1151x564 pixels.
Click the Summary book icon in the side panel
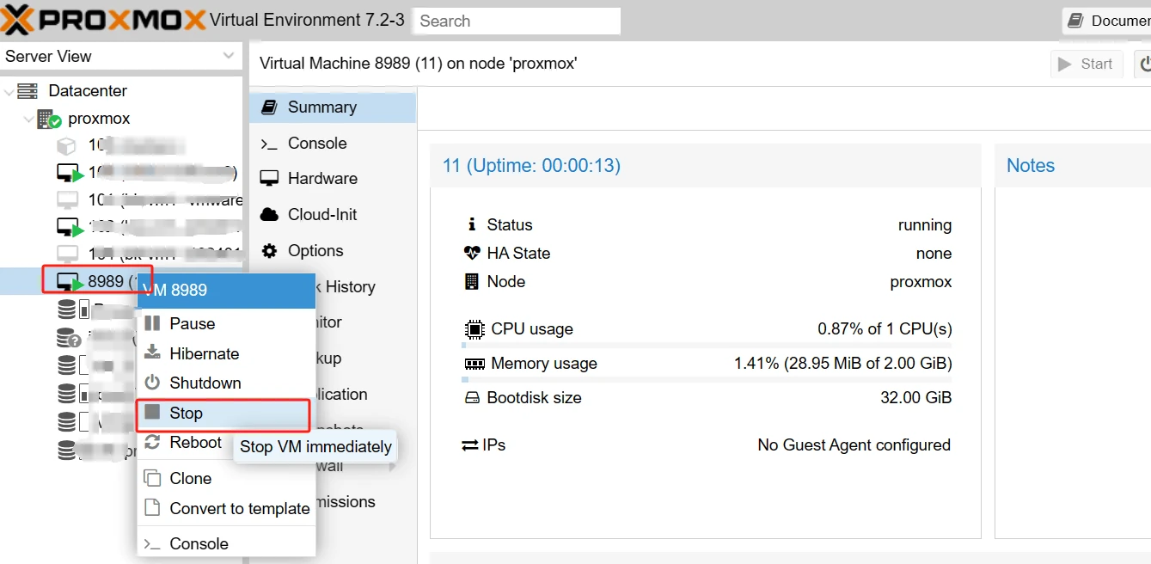click(269, 107)
